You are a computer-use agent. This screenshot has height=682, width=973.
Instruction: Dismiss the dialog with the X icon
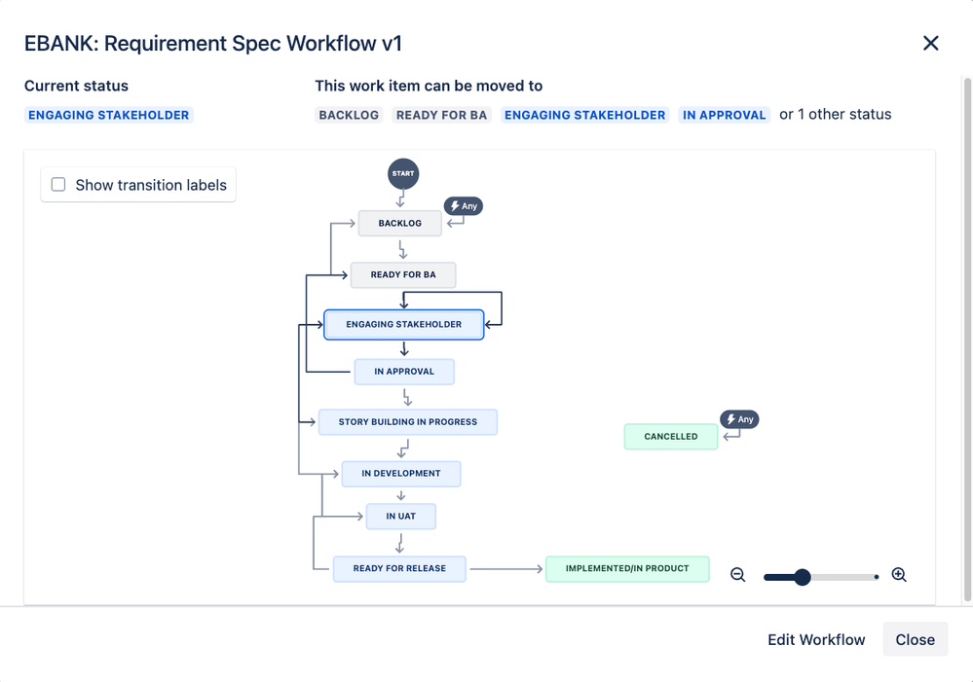point(930,43)
